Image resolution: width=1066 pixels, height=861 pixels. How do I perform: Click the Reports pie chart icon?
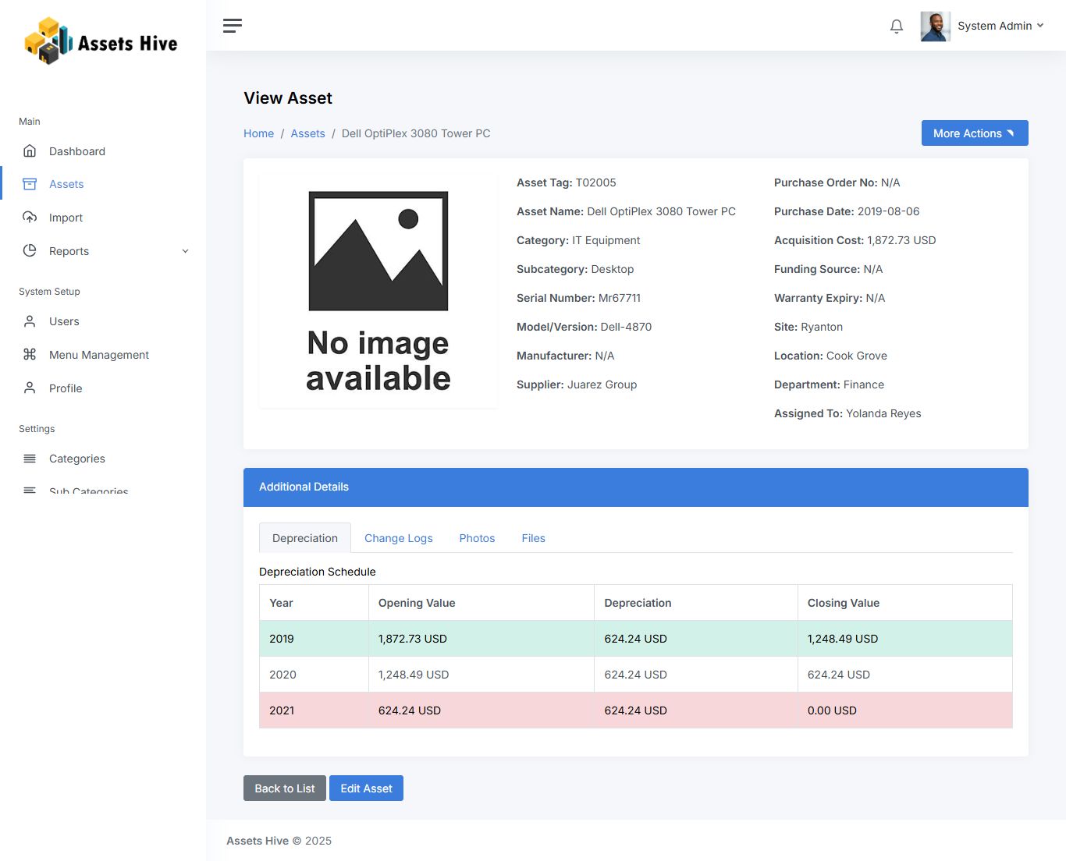pyautogui.click(x=30, y=250)
